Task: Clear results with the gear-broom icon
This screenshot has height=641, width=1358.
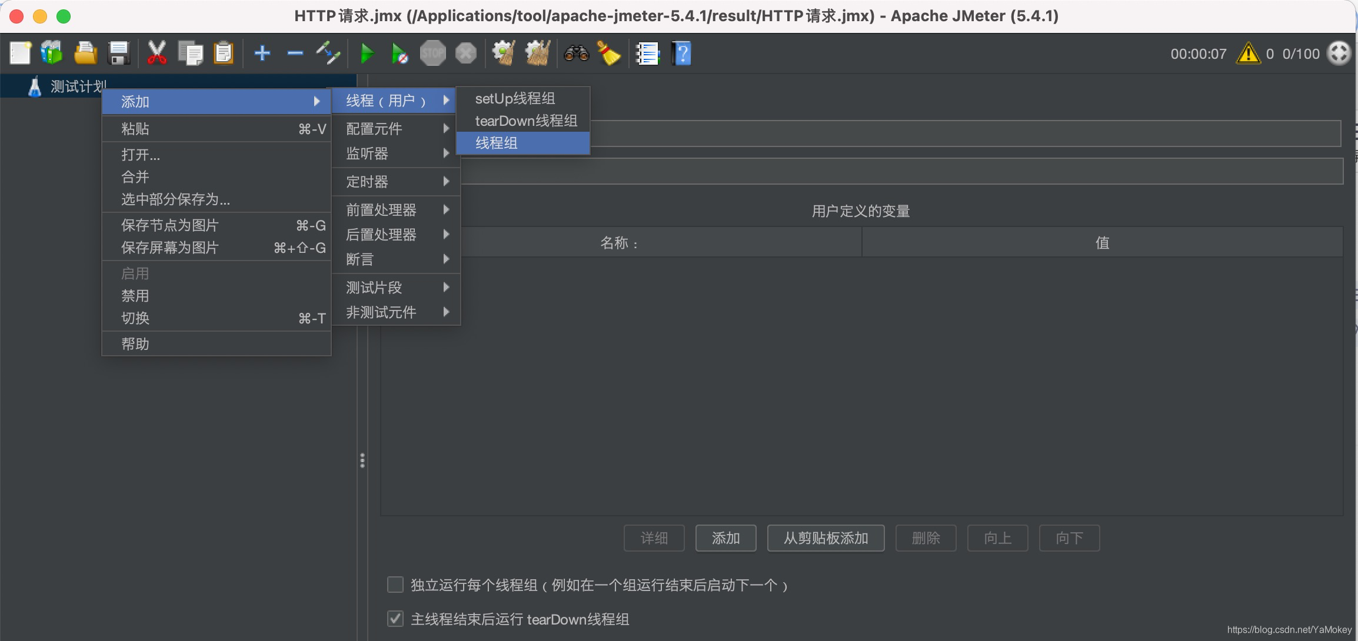Action: [504, 54]
